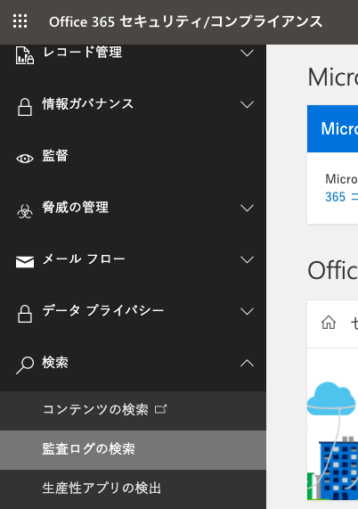Click the external link icon beside コンテンツの検索
This screenshot has width=358, height=509.
point(160,409)
